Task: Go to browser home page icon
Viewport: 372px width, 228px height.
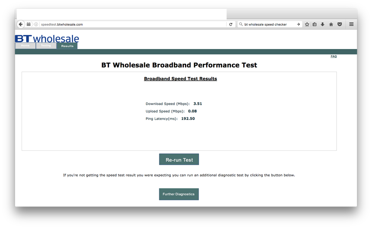Action: coord(331,25)
